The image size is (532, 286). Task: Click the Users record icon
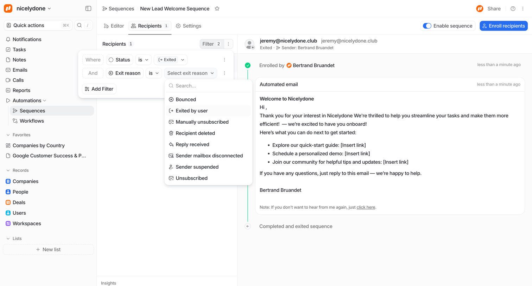[x=8, y=213]
